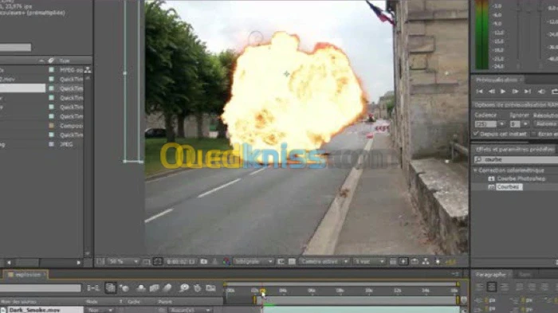
Task: Switch to the Paragraphe panel tab
Action: pos(491,274)
